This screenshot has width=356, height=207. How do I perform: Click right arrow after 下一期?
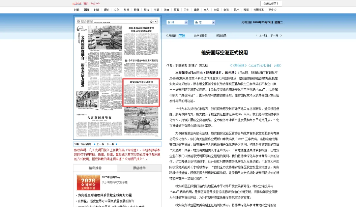[x=281, y=36]
